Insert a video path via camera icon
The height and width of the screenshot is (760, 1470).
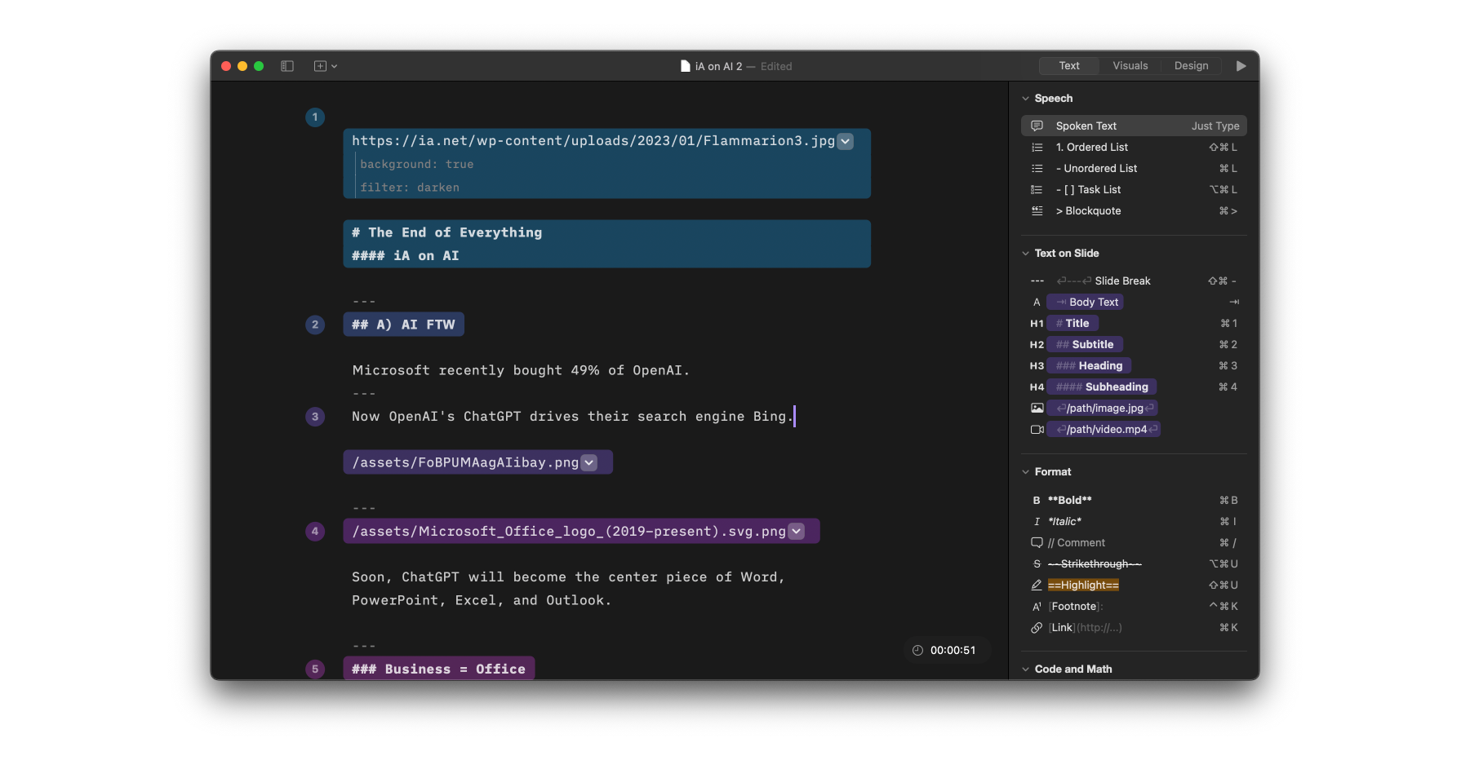pos(1037,429)
